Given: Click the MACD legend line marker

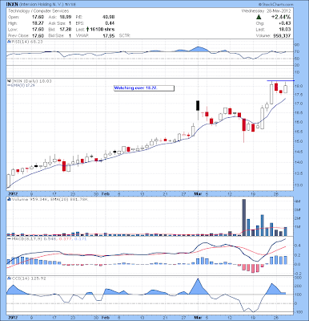Looking at the screenshot, I should click(9, 238).
